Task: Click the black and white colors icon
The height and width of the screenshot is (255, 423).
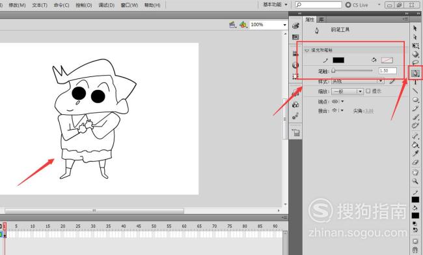Action: (415, 224)
